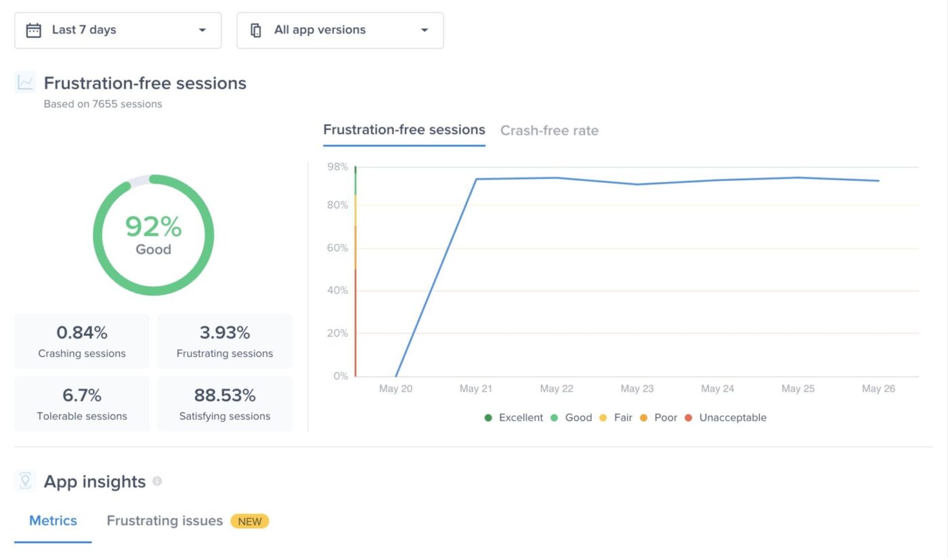Click the info icon next to App insights

(x=157, y=481)
